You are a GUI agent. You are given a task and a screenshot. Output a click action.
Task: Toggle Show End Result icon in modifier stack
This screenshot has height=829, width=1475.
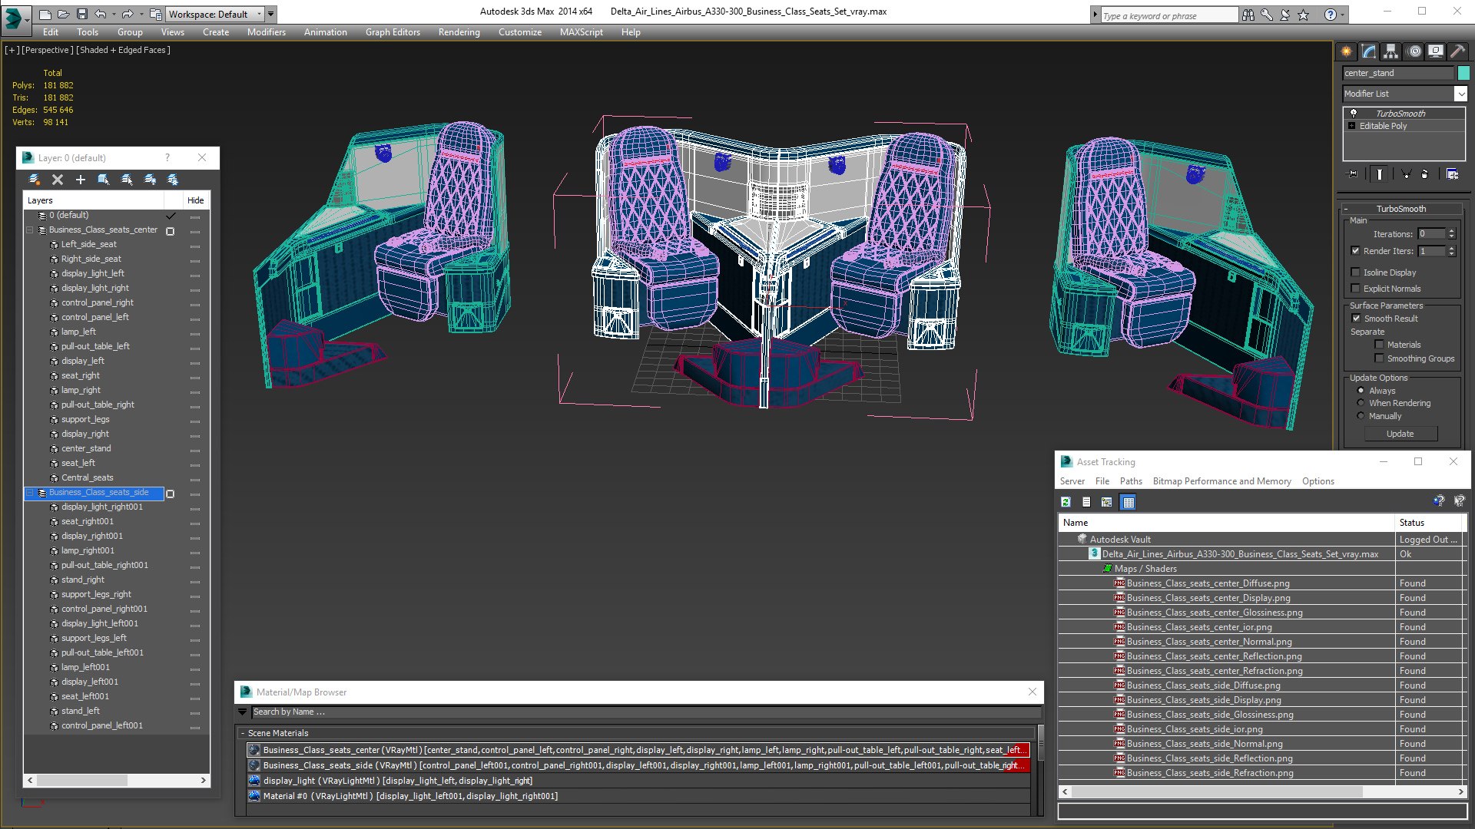pos(1380,174)
